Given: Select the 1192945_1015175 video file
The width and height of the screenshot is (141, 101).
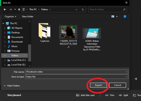Looking at the screenshot, I should (68, 37).
